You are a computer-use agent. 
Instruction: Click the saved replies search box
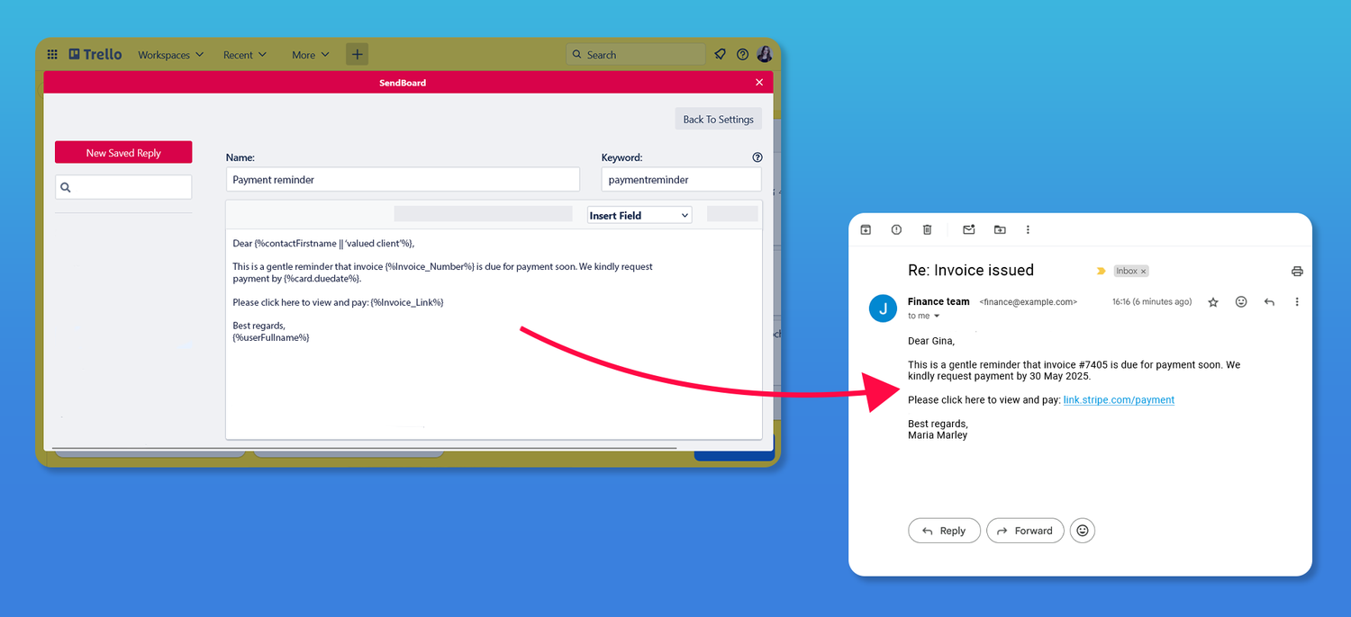point(122,186)
